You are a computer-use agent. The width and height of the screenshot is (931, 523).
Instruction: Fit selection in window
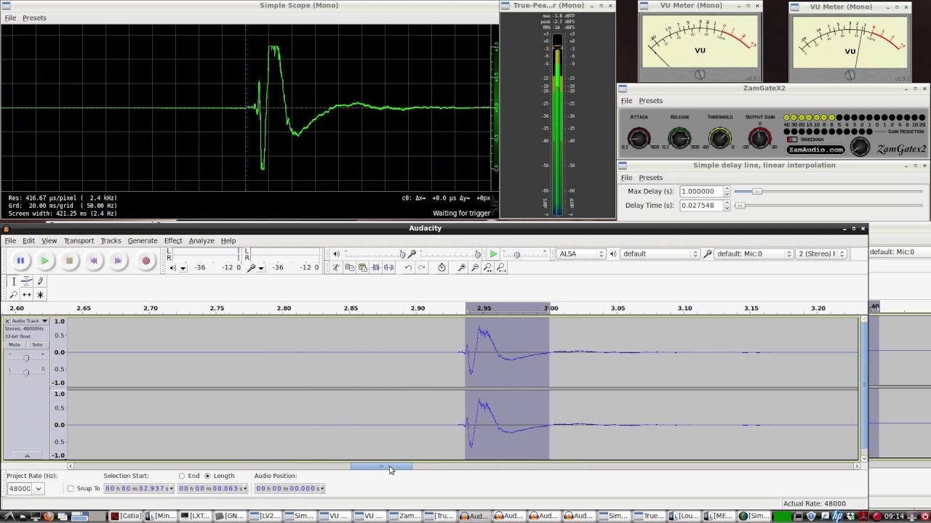tap(487, 267)
